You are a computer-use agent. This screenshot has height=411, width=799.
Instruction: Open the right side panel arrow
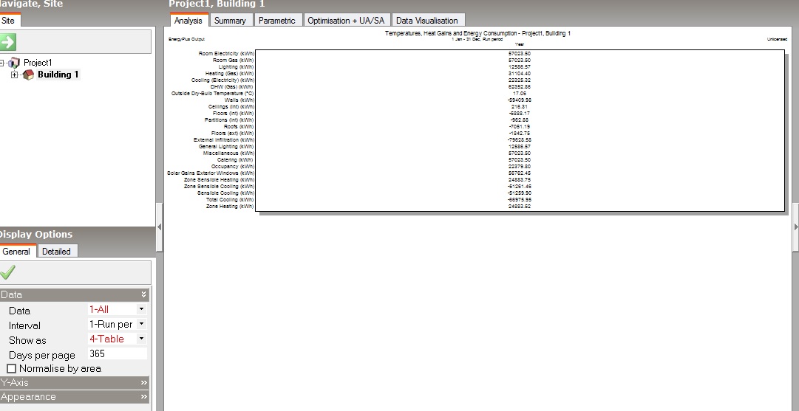(x=795, y=227)
